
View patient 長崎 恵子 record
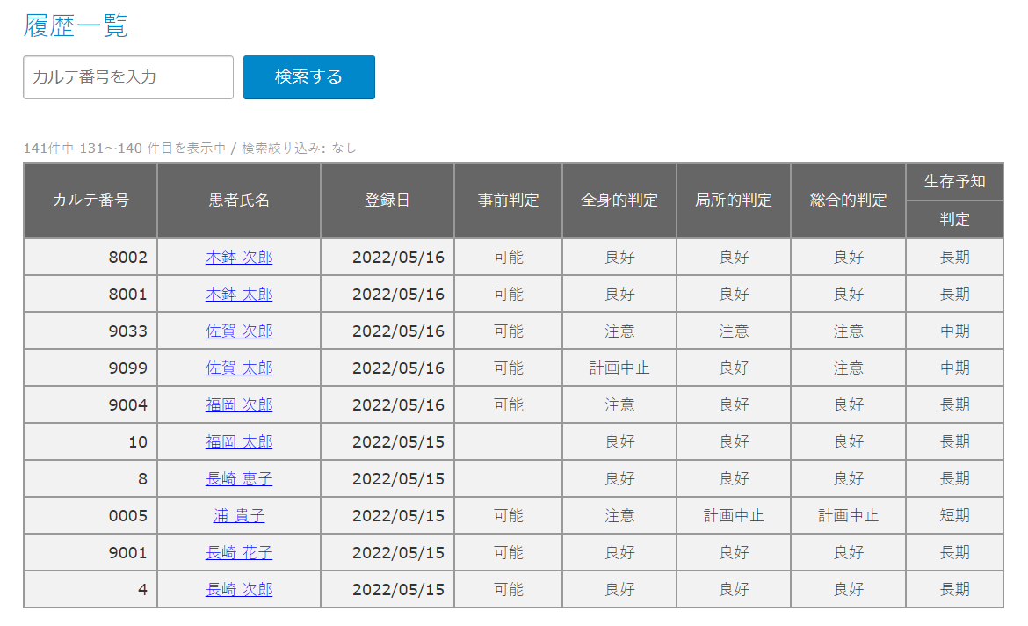pyautogui.click(x=239, y=479)
